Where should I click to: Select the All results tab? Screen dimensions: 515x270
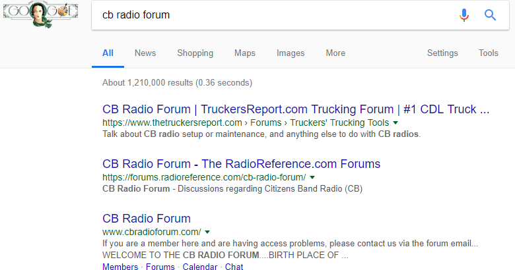pos(108,53)
